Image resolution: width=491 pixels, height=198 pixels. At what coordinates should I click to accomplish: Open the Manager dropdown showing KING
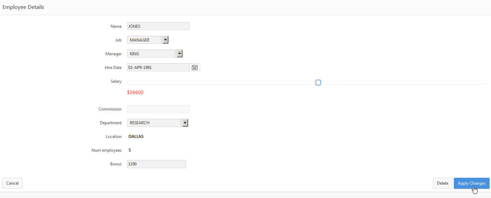coord(179,54)
